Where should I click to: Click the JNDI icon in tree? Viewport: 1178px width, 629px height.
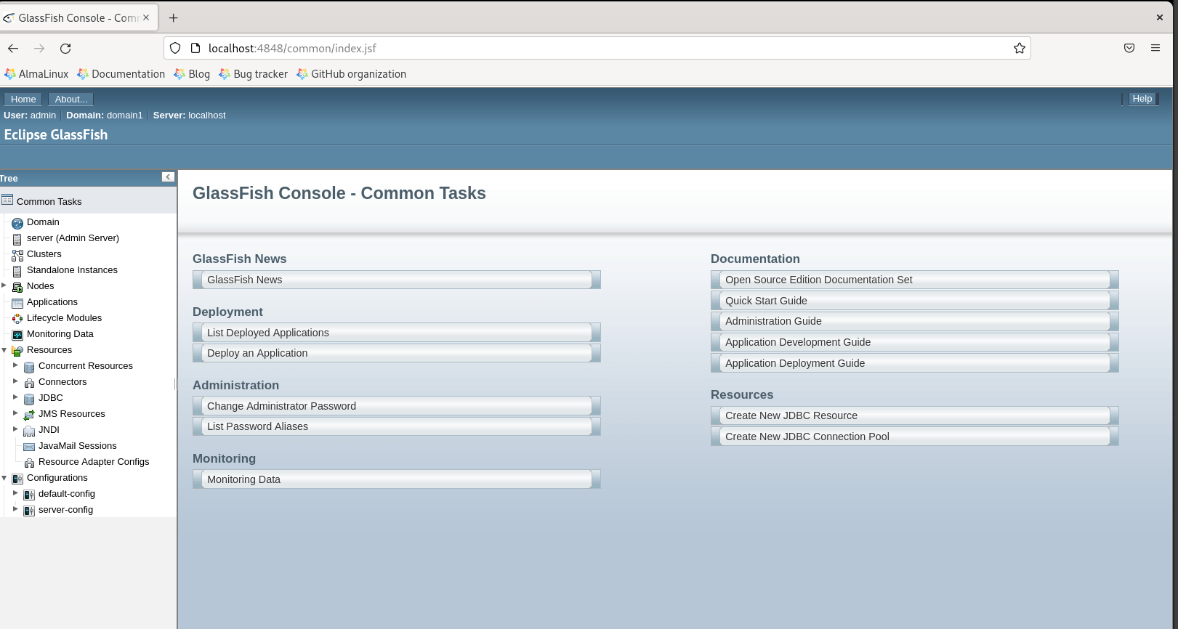[x=29, y=431]
